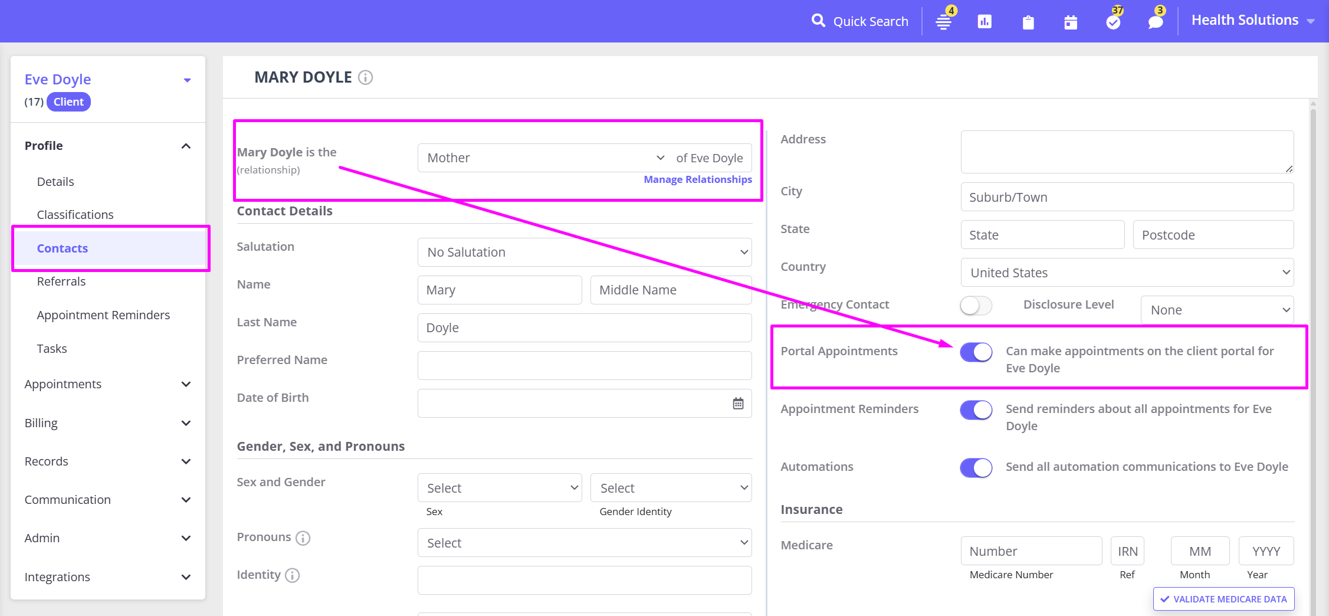This screenshot has width=1329, height=616.
Task: Open the chat messages icon
Action: pyautogui.click(x=1156, y=22)
